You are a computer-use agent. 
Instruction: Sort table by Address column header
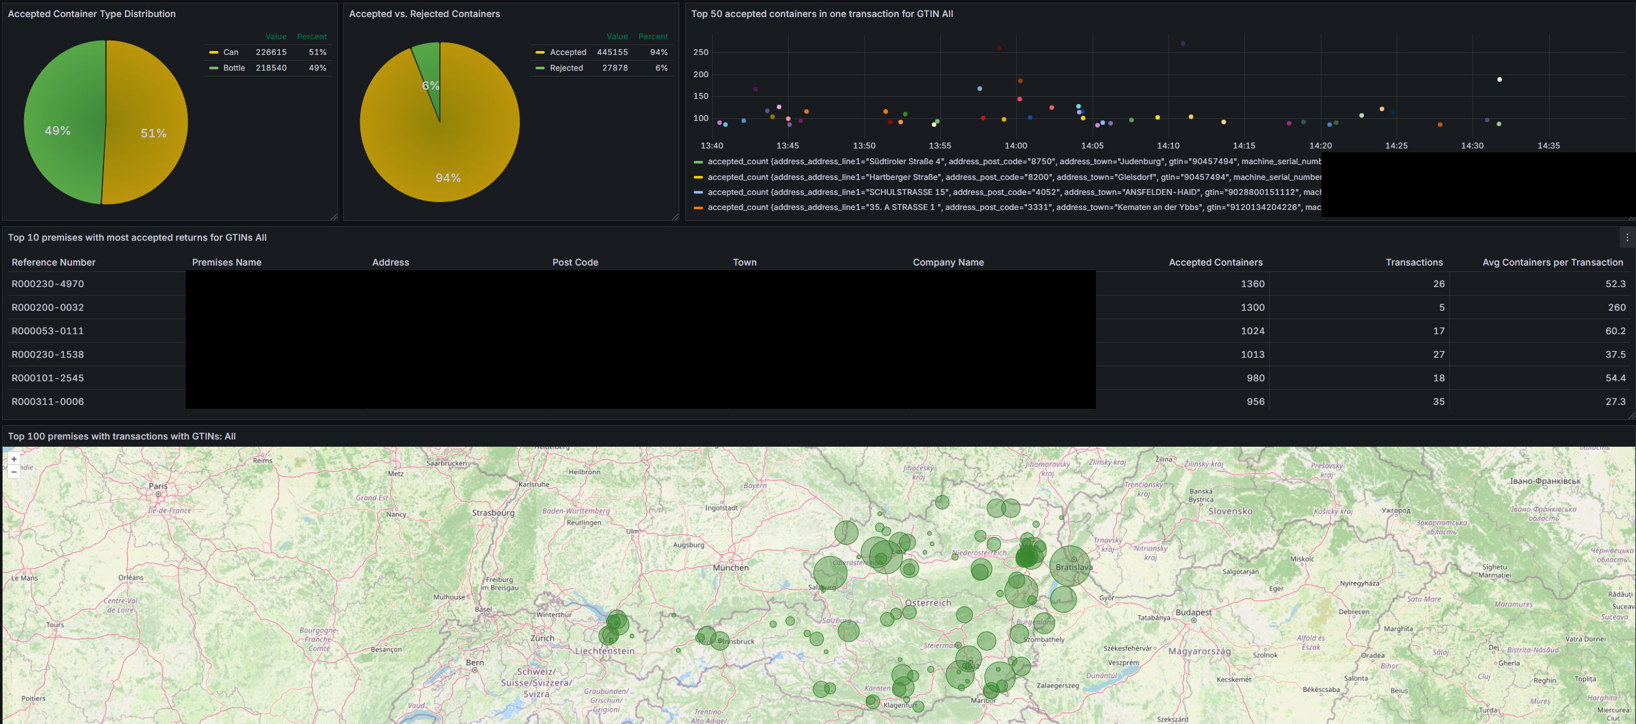pos(391,262)
